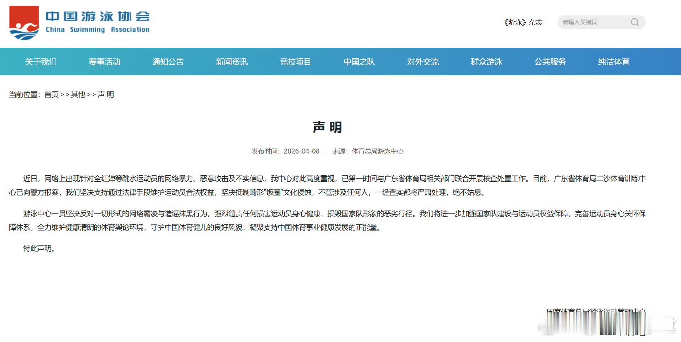681x342 pixels.
Task: Go to 公共服务 page
Action: click(x=550, y=62)
